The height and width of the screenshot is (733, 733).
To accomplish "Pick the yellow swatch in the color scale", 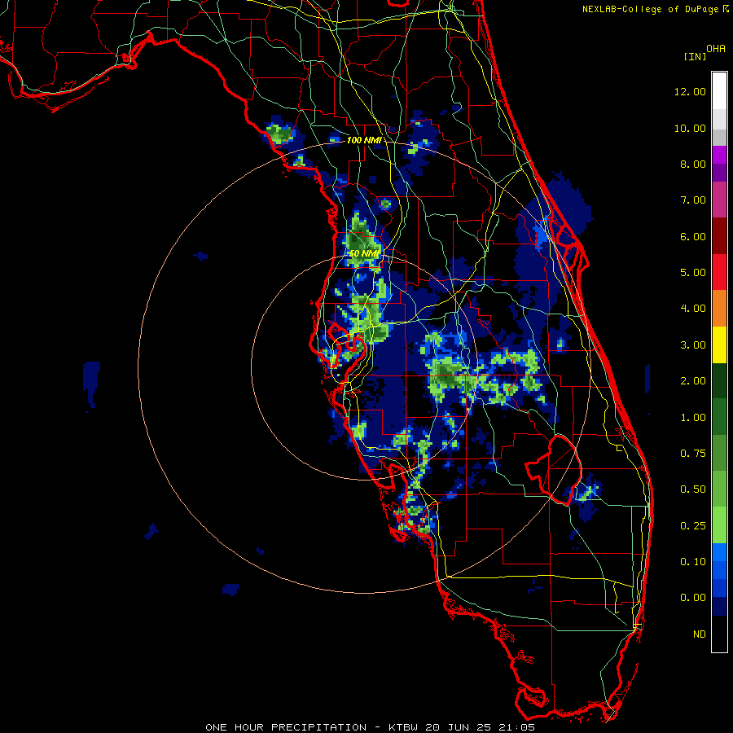I will [x=719, y=345].
